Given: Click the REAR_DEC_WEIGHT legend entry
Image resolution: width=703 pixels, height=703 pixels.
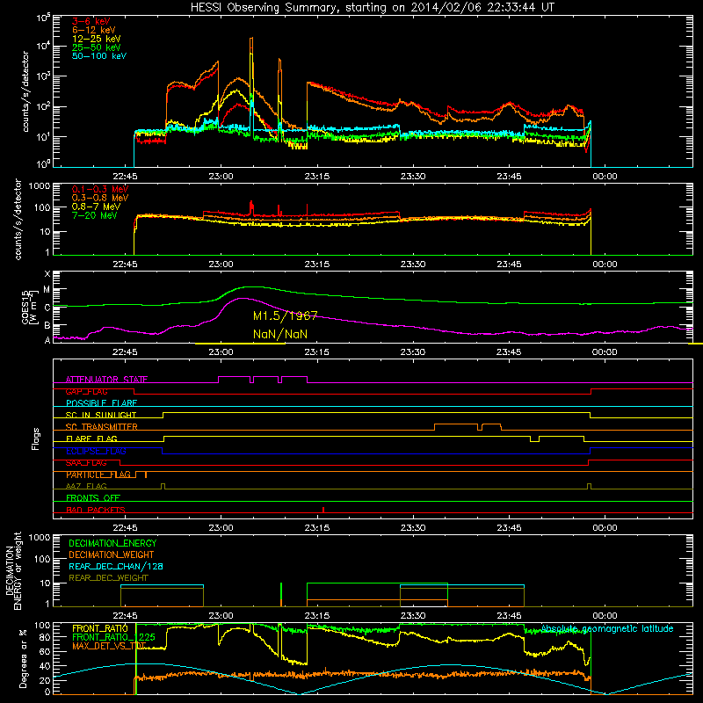Looking at the screenshot, I should 108,578.
